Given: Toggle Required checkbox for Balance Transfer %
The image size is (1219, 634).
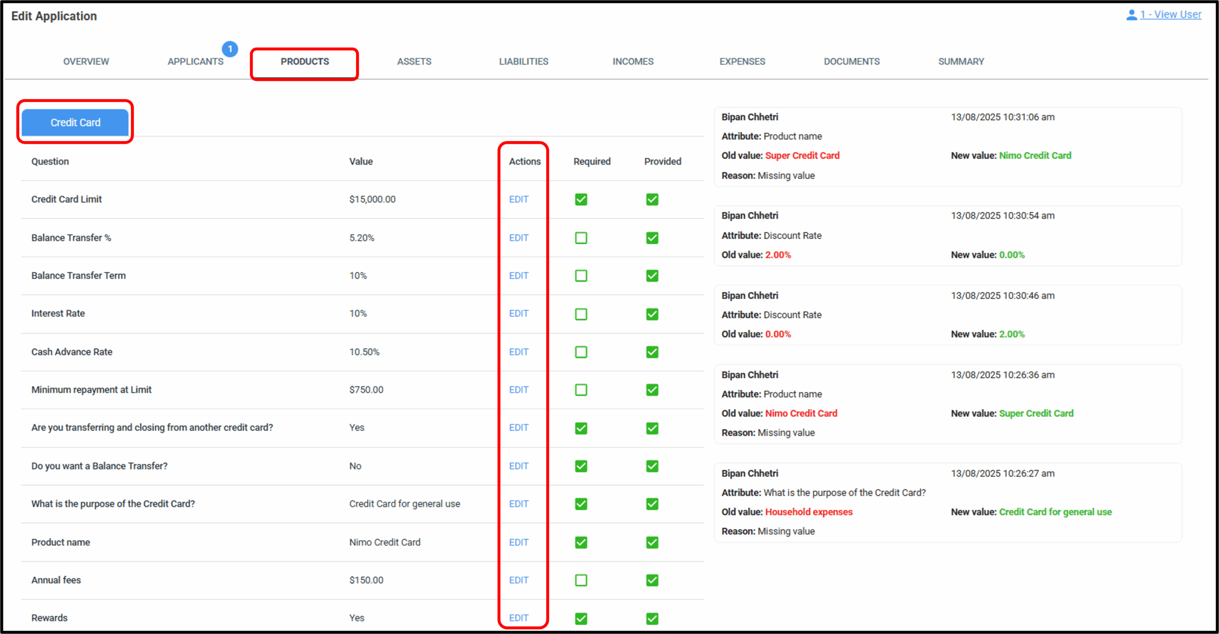Looking at the screenshot, I should [x=581, y=238].
